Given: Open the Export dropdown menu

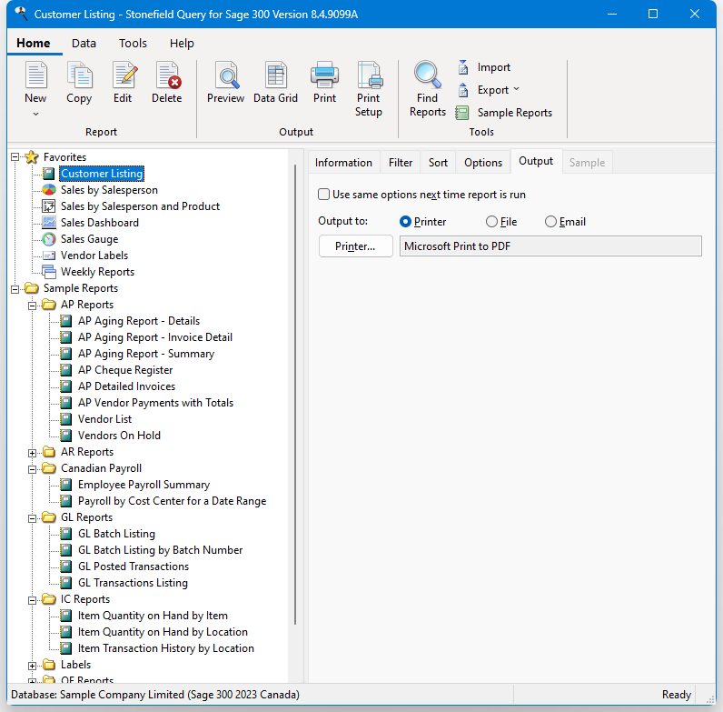Looking at the screenshot, I should (516, 89).
